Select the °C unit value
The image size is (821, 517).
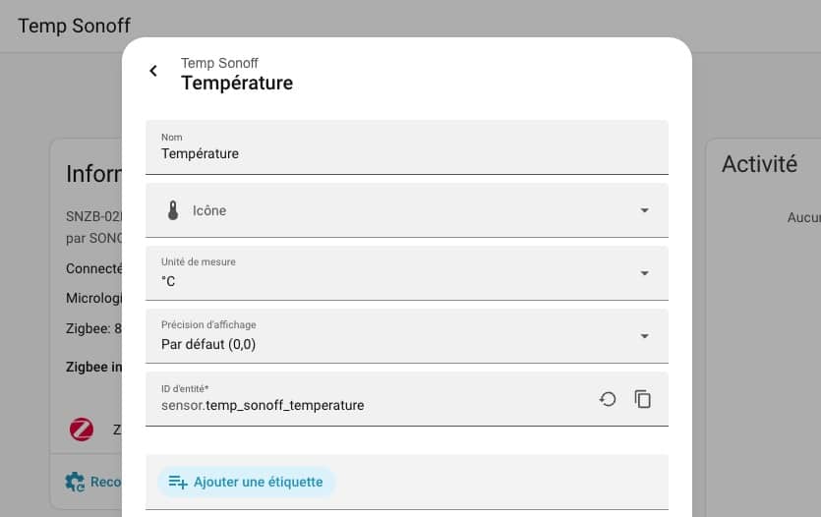tap(169, 281)
